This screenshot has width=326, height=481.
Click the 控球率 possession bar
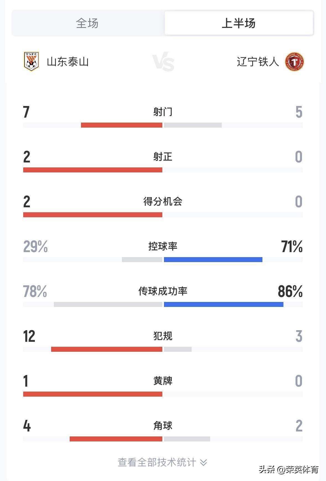point(163,259)
